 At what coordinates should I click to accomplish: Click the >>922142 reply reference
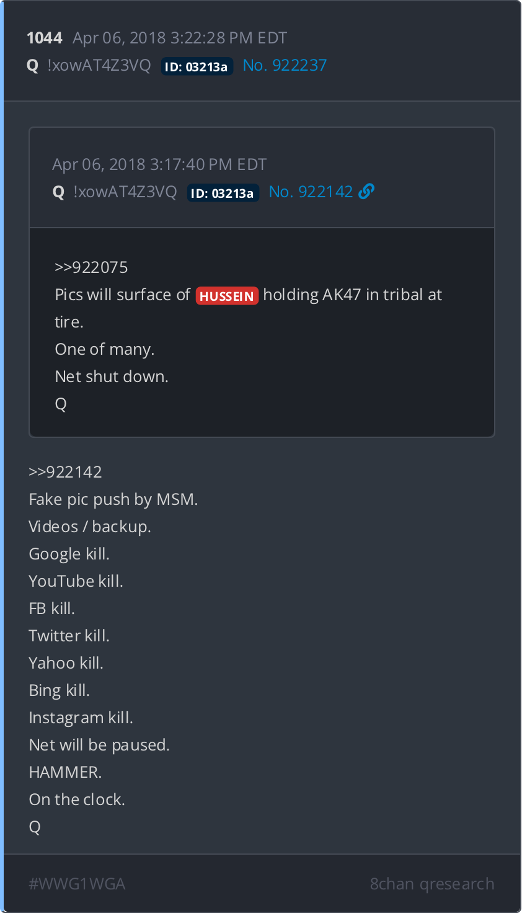coord(65,472)
